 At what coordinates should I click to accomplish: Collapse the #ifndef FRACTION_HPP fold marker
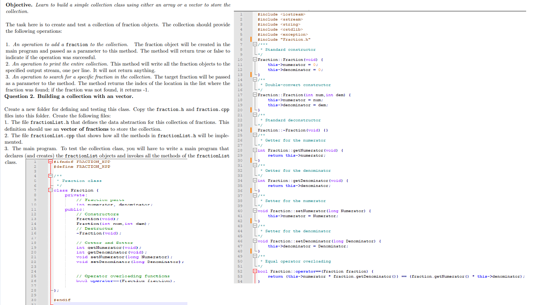click(50, 162)
